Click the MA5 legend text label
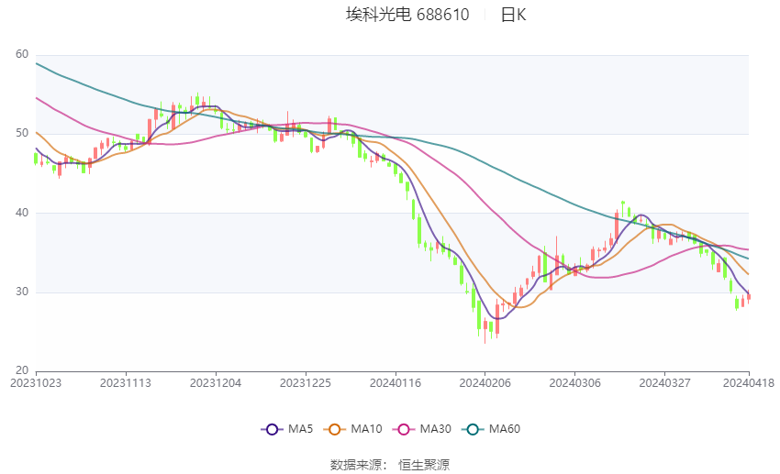Viewport: 780px width, 474px height. (300, 429)
